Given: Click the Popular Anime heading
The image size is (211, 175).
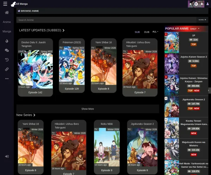Looking at the screenshot, I should [x=177, y=29].
